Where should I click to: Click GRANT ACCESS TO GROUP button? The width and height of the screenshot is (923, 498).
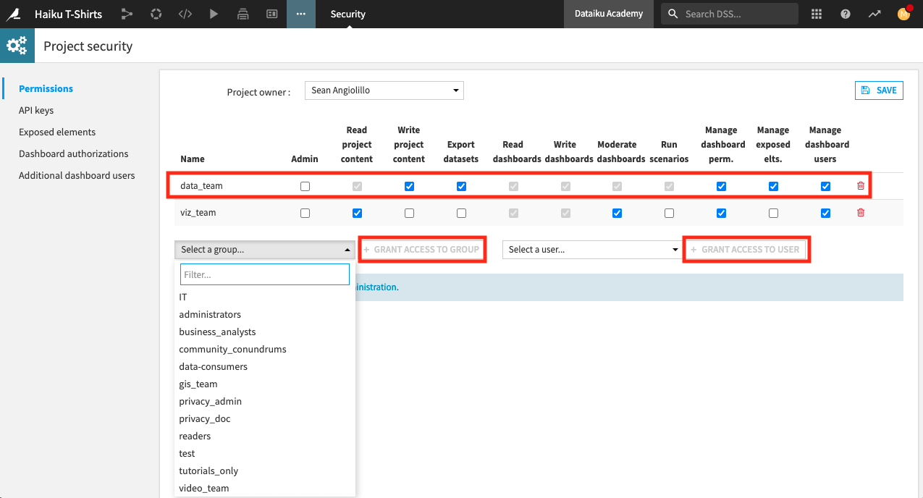pyautogui.click(x=422, y=250)
